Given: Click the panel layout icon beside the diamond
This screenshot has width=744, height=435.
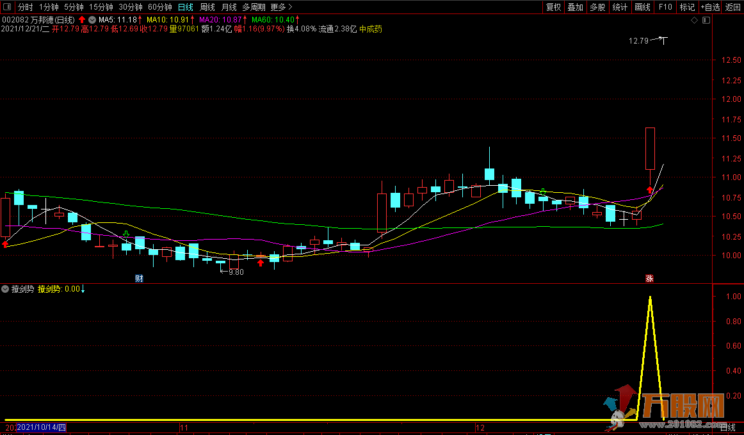Looking at the screenshot, I should [706, 20].
